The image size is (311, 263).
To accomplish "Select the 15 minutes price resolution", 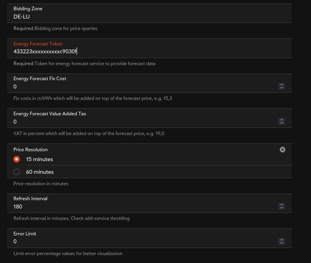I will pos(17,159).
